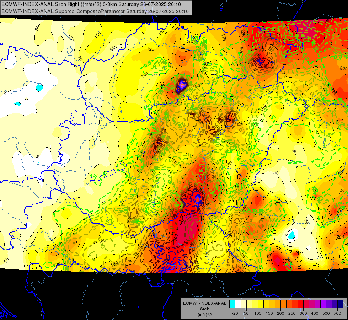Click the '250' legend scale value
This screenshot has height=320, width=348.
tap(292, 313)
